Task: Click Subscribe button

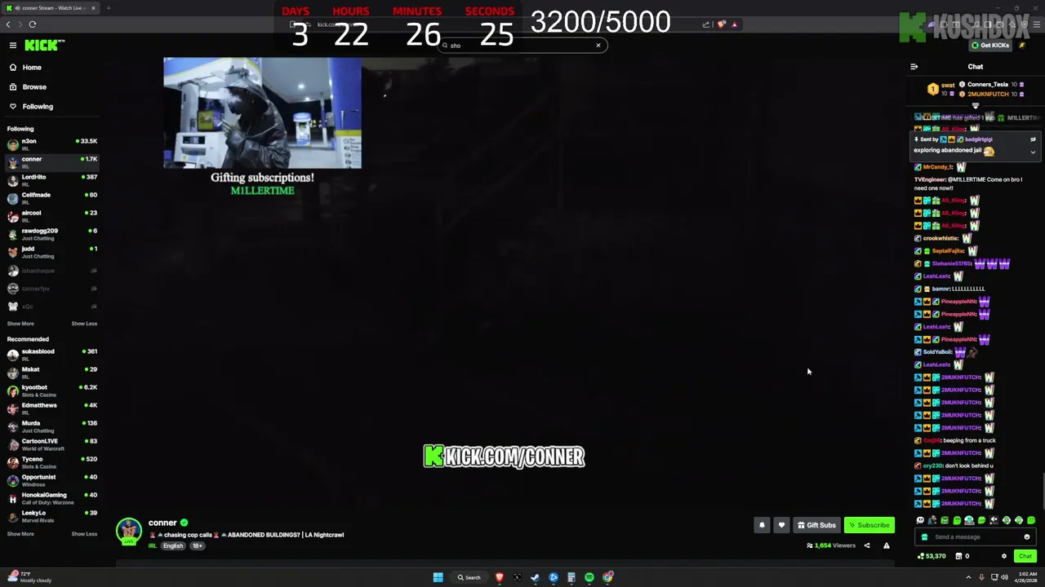Action: point(869,525)
